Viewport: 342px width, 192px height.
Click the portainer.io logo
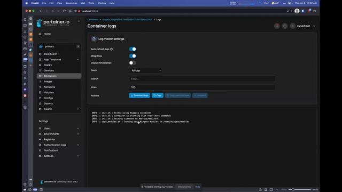[53, 22]
